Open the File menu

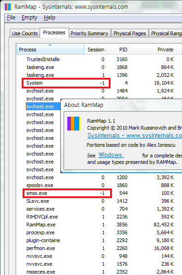[11, 18]
